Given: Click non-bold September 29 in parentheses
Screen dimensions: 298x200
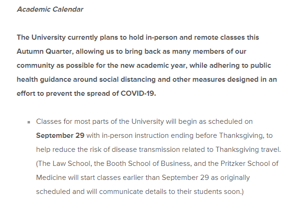Looking at the screenshot, I should pyautogui.click(x=185, y=178).
